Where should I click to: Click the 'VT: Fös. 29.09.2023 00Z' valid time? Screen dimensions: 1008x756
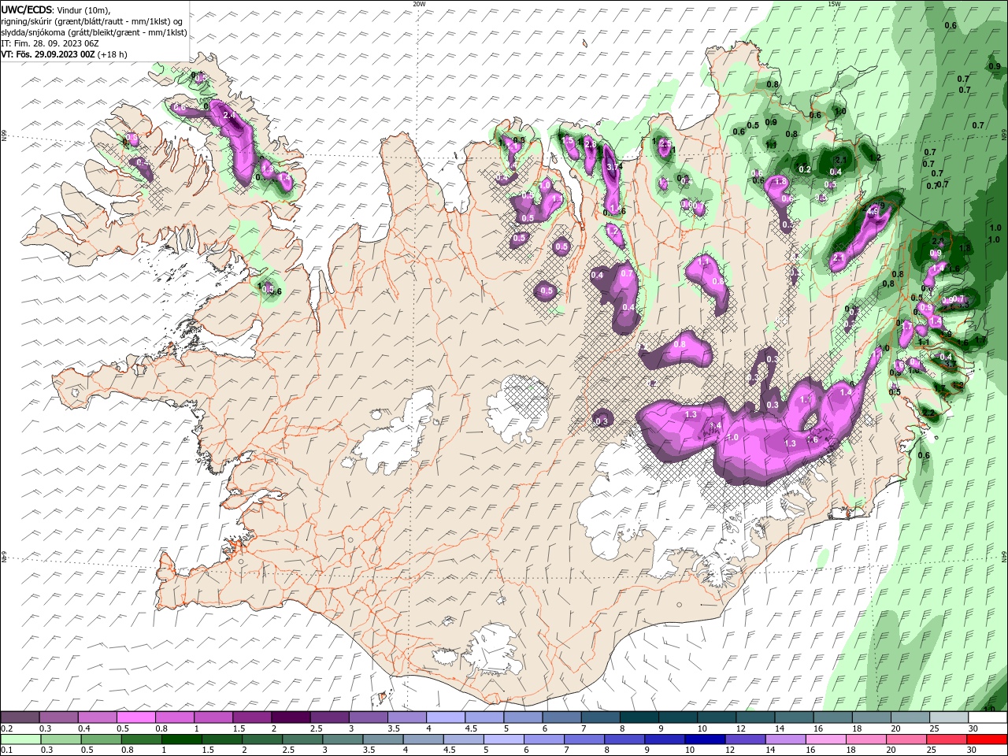tap(48, 54)
